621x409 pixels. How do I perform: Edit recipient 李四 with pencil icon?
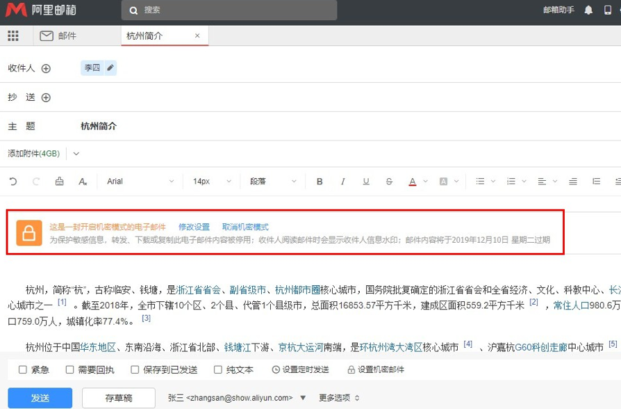point(110,68)
